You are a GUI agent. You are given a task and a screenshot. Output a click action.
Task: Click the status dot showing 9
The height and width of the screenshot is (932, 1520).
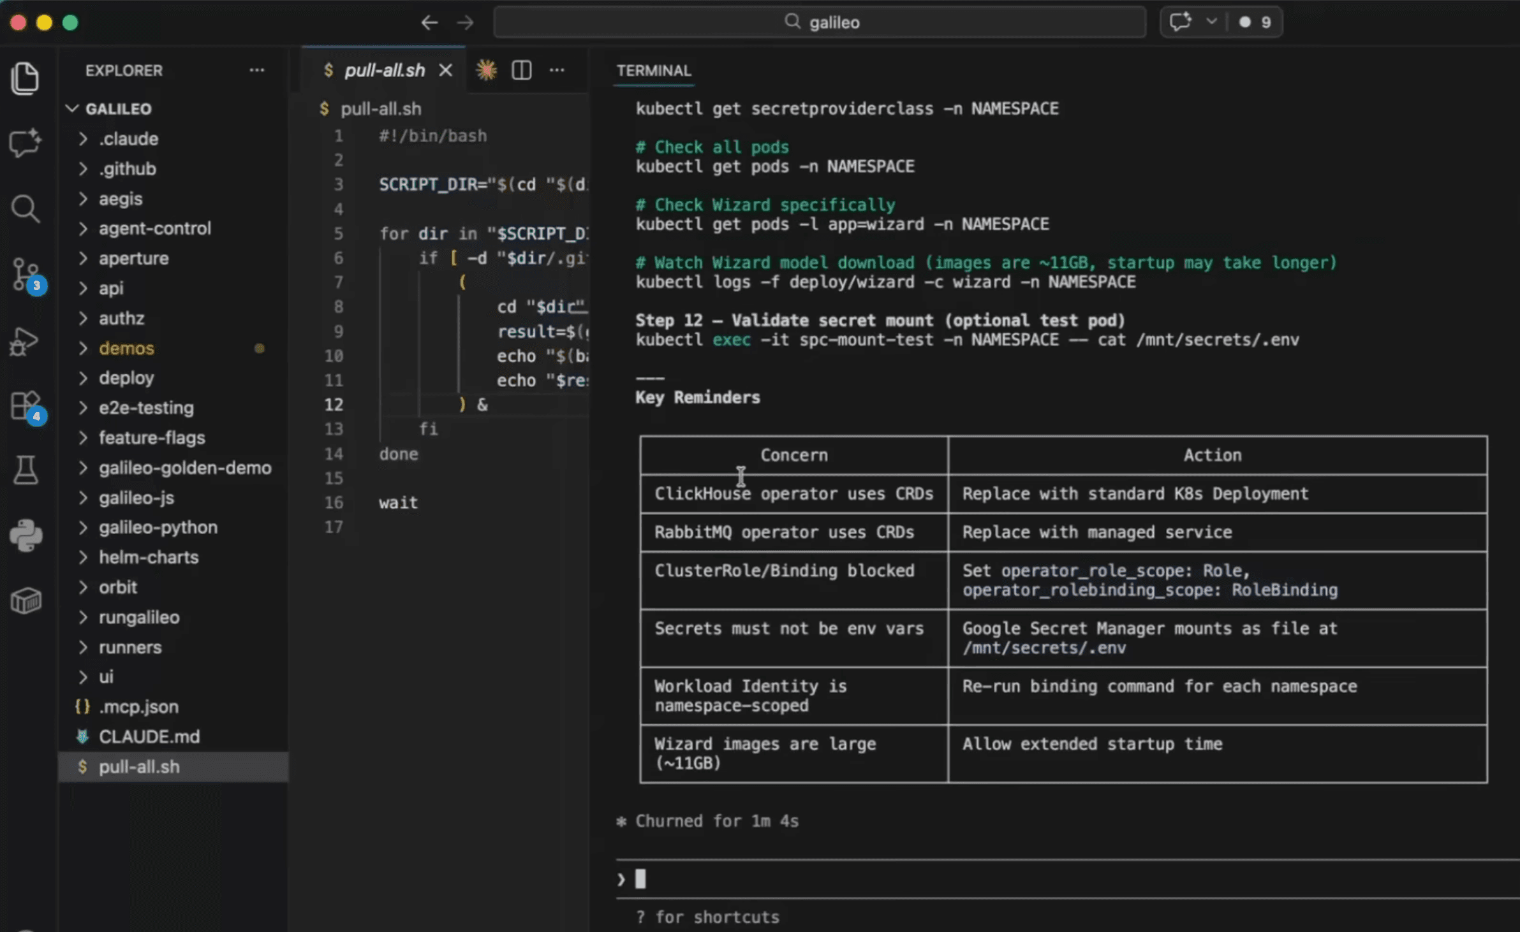pyautogui.click(x=1255, y=22)
